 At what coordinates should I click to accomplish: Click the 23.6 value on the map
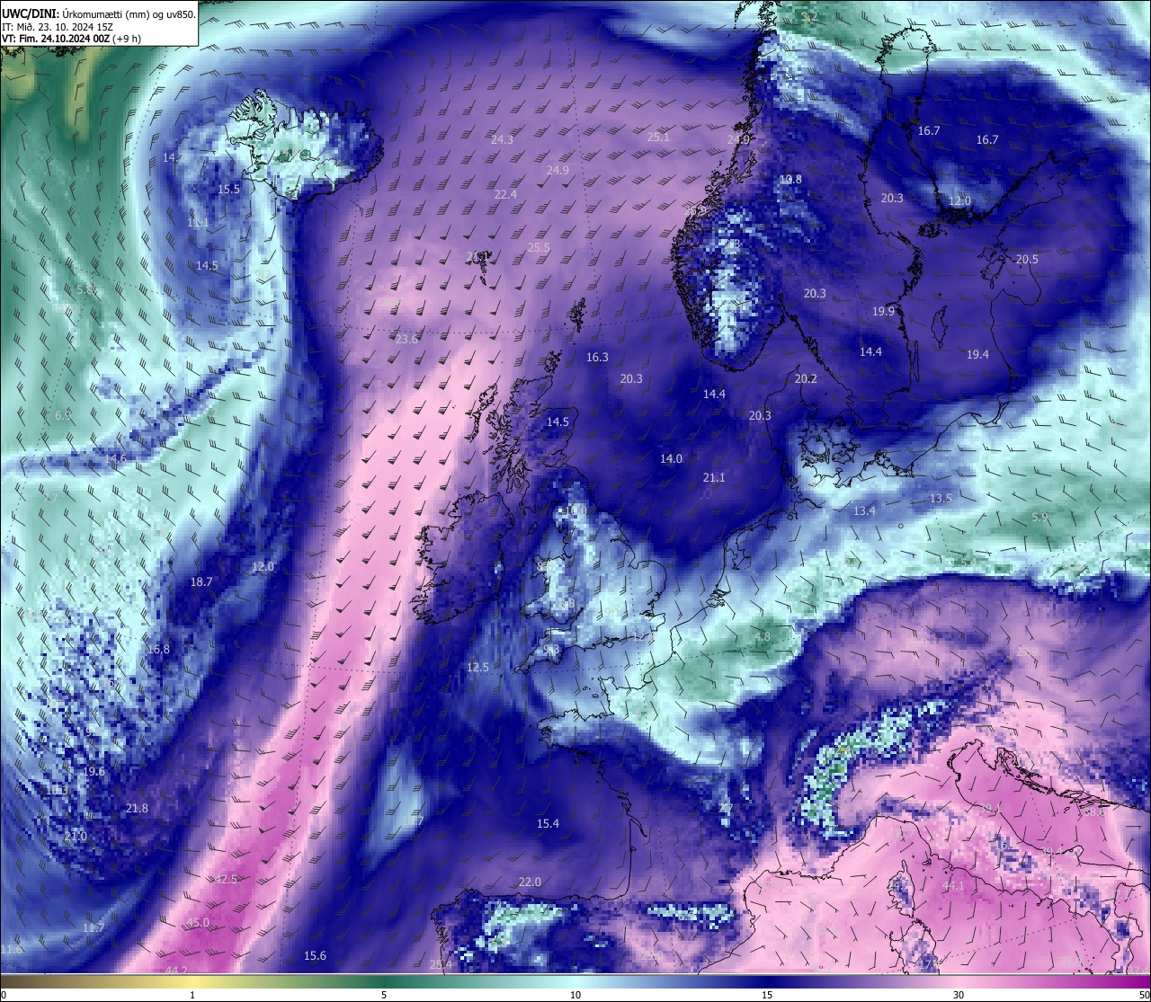[406, 340]
